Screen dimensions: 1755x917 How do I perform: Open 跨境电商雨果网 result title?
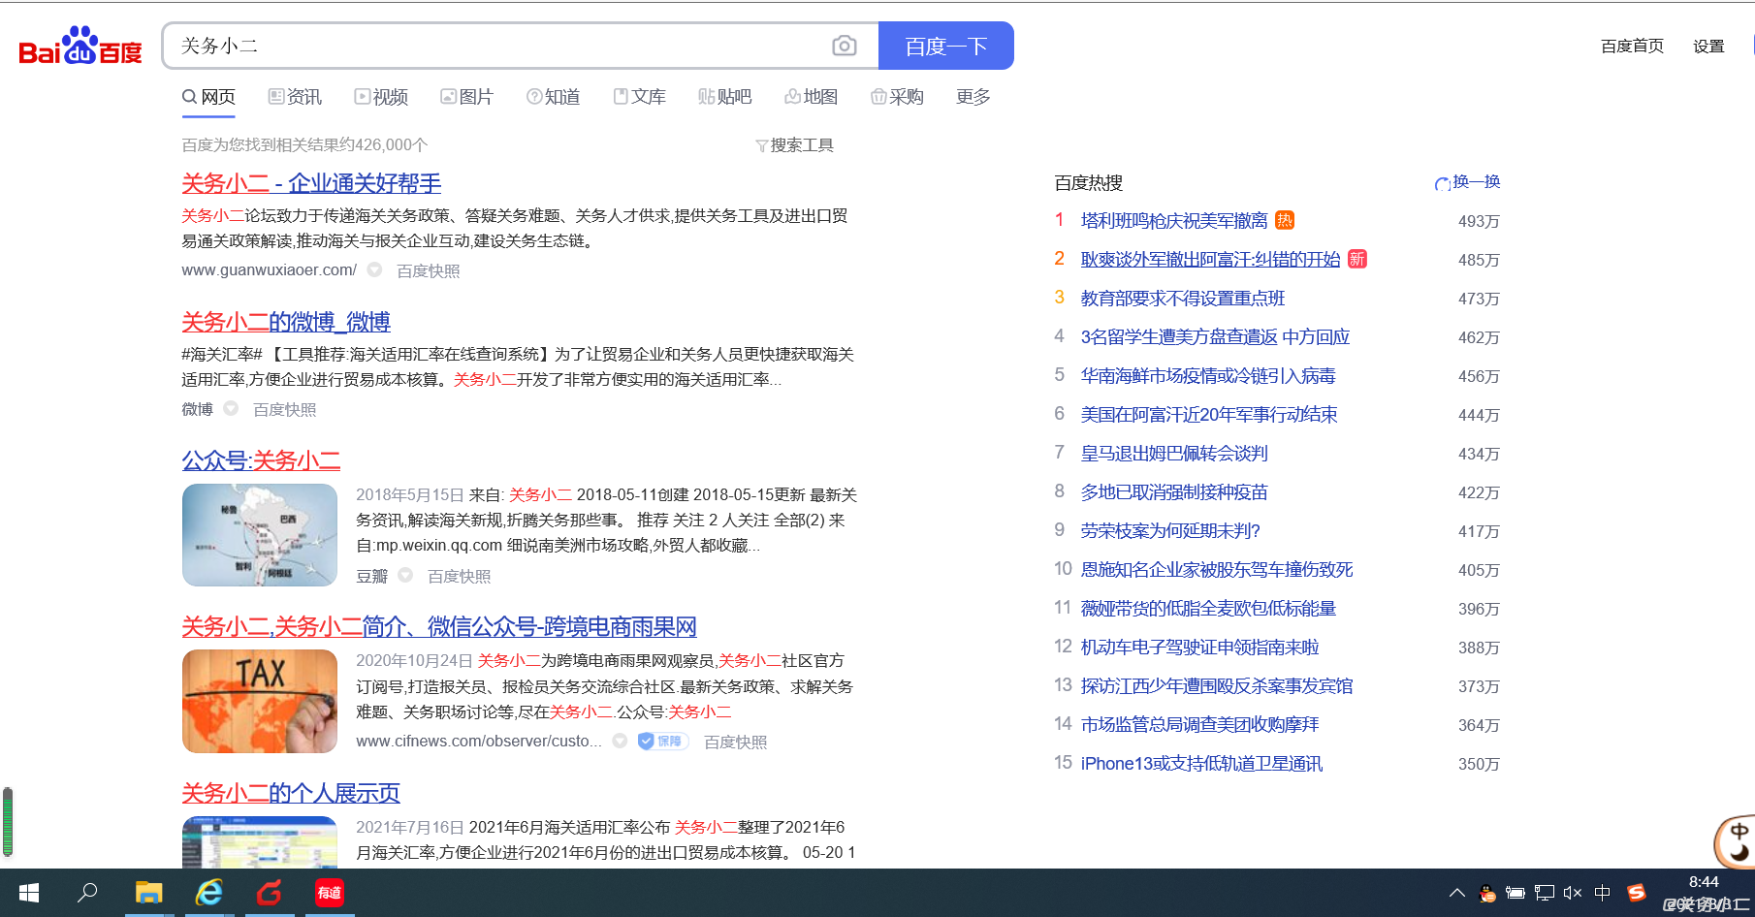[x=439, y=627]
